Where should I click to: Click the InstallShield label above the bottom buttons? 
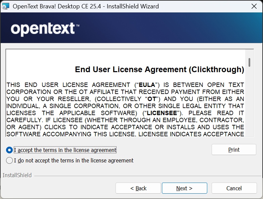click(17, 175)
